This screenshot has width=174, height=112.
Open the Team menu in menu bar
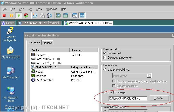tap(39, 9)
